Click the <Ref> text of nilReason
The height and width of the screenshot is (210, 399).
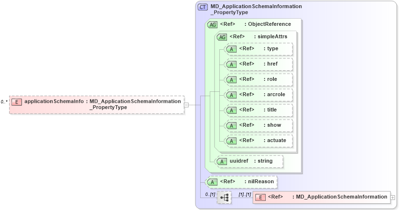pyautogui.click(x=227, y=181)
